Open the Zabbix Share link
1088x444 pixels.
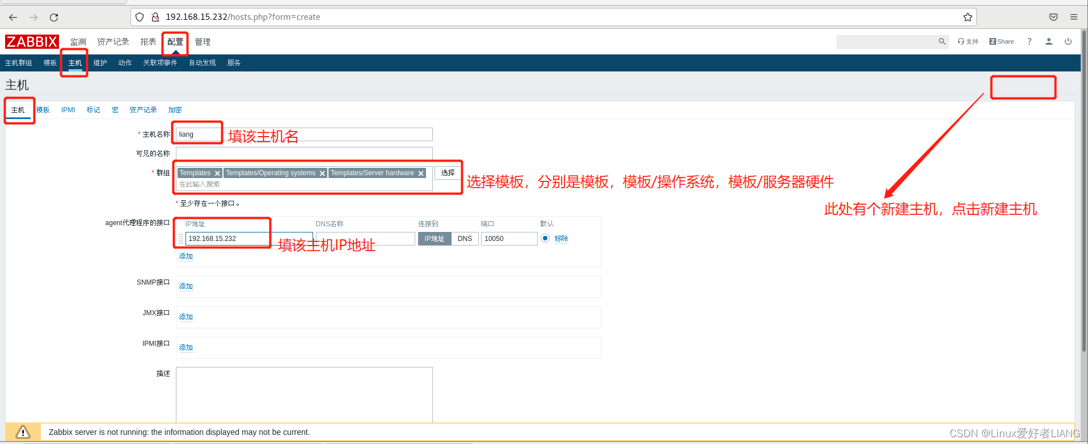pyautogui.click(x=1001, y=41)
